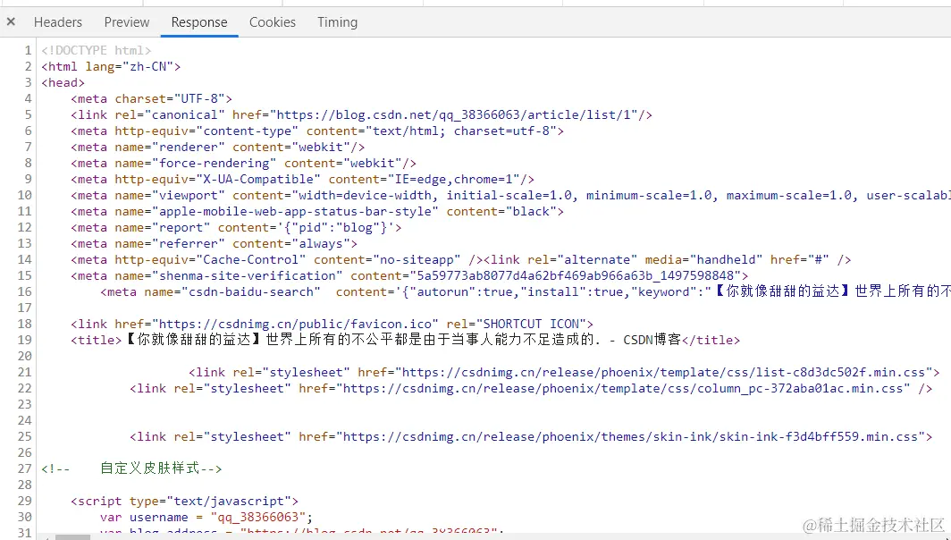
Task: Click the shenma-site-verification meta line
Action: (x=409, y=275)
